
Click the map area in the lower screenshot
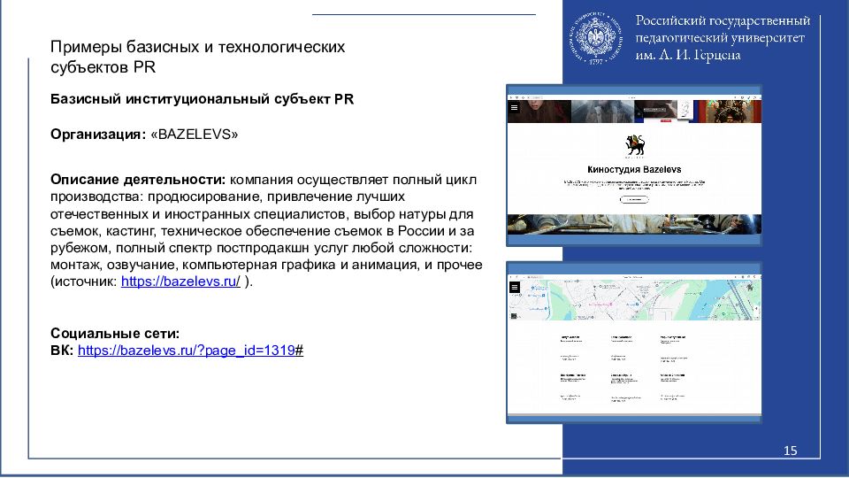click(x=634, y=300)
